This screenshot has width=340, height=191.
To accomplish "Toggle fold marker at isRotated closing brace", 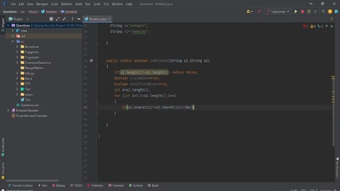I will (x=97, y=125).
